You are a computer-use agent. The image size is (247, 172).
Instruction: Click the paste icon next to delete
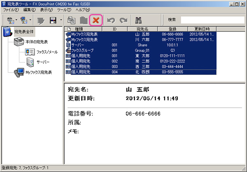[x=84, y=20]
